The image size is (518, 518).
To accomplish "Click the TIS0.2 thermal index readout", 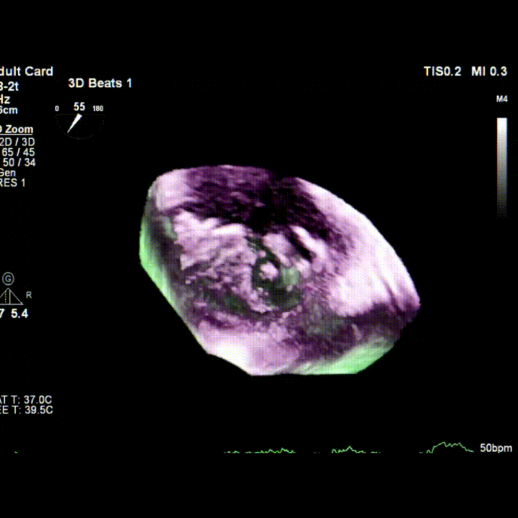I will pyautogui.click(x=442, y=71).
